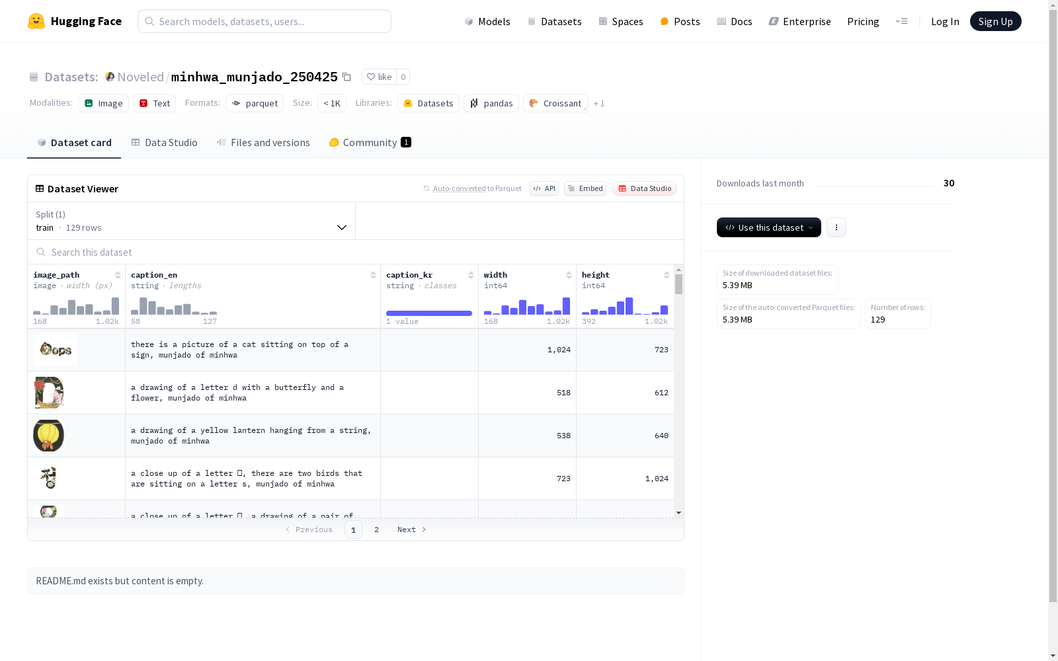Click the Hugging Face logo icon
The height and width of the screenshot is (661, 1058).
point(36,21)
